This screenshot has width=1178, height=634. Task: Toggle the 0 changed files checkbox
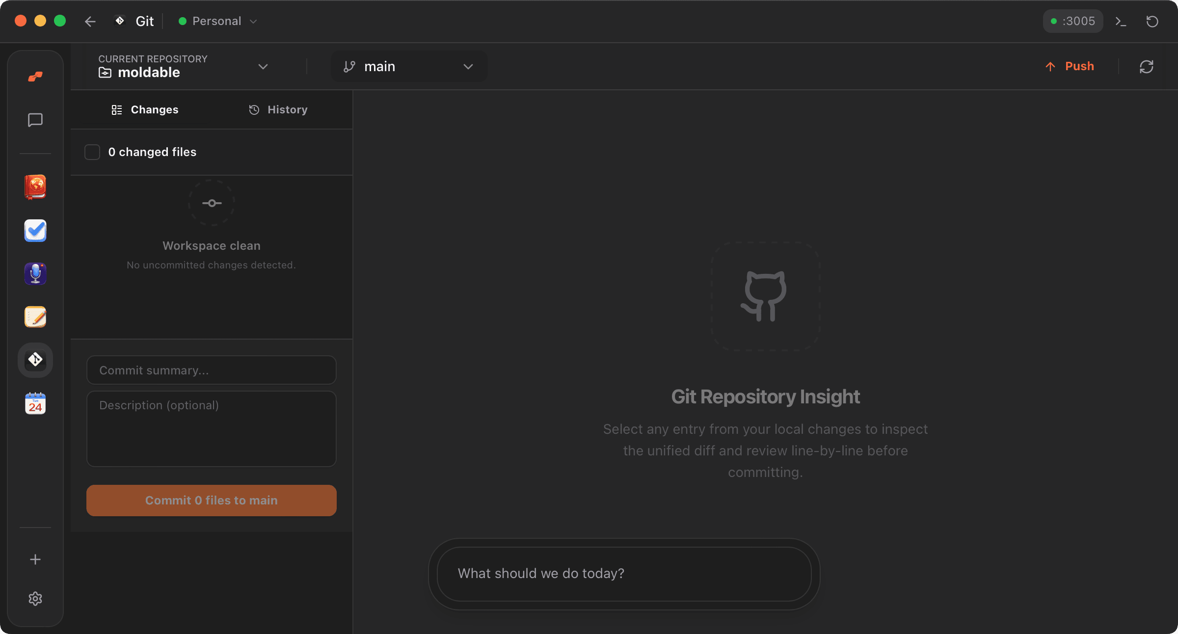coord(92,152)
